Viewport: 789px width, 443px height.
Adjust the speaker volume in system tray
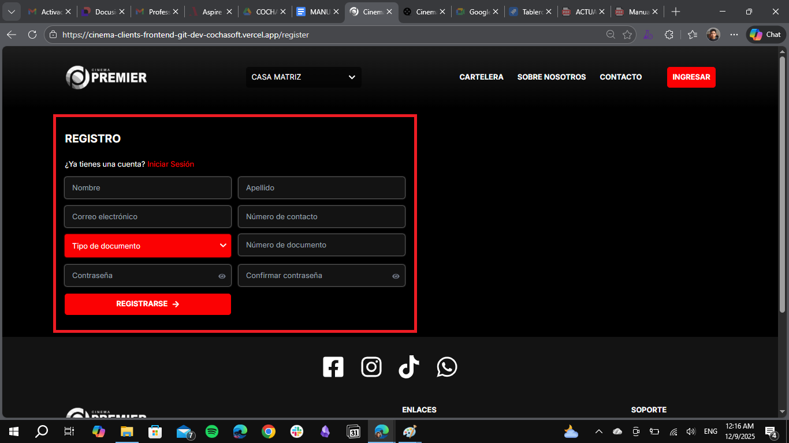pos(691,431)
